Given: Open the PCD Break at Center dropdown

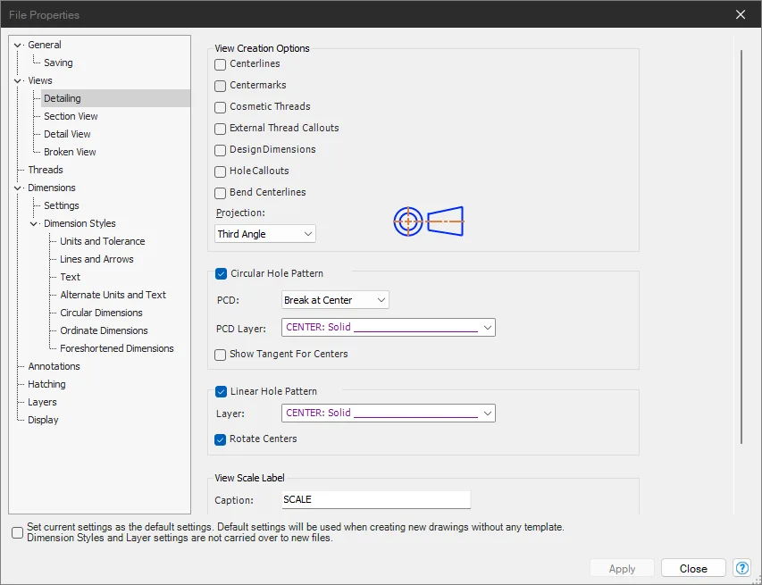Looking at the screenshot, I should pos(335,300).
